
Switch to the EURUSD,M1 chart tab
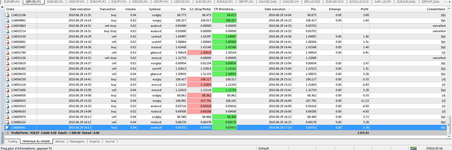[x=55, y=2]
